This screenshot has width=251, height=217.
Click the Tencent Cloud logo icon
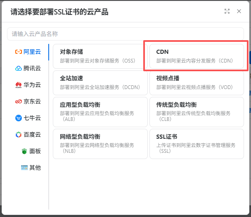[x=18, y=68]
